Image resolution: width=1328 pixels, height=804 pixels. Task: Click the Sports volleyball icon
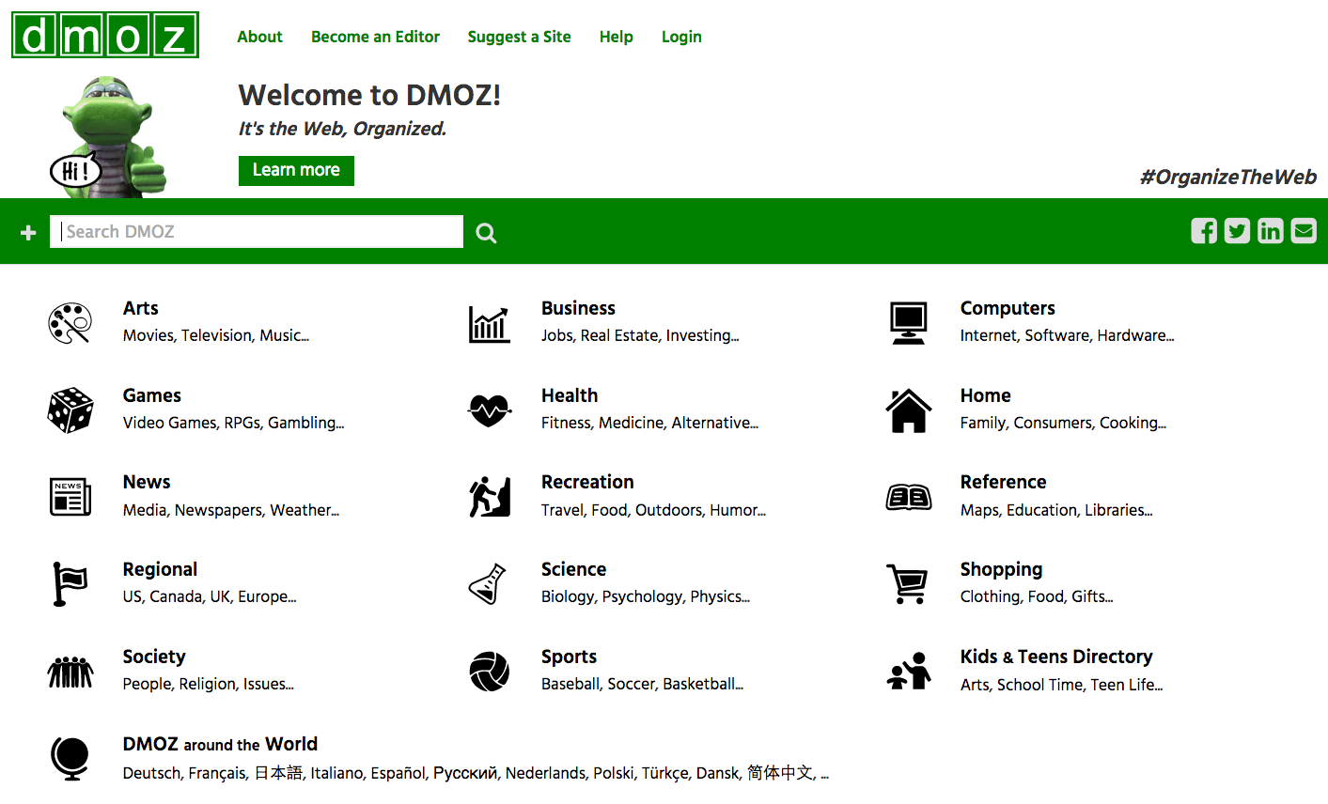[x=490, y=672]
